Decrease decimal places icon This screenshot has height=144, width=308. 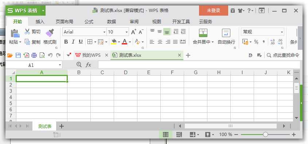[x=280, y=42]
